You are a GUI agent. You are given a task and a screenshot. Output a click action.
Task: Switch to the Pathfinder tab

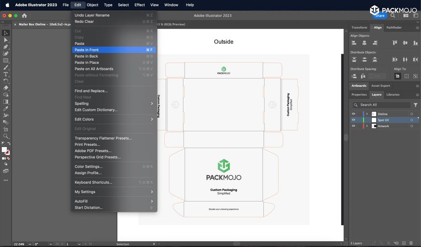(394, 27)
